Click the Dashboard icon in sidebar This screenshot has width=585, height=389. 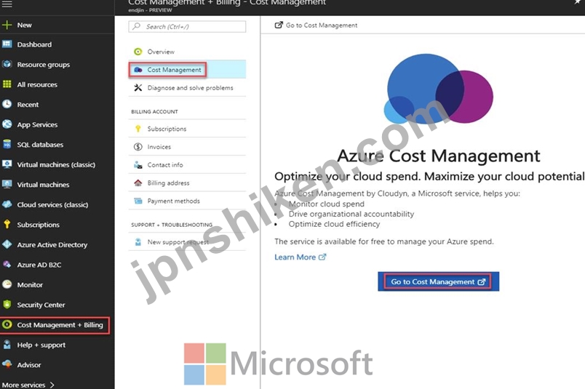click(x=7, y=44)
